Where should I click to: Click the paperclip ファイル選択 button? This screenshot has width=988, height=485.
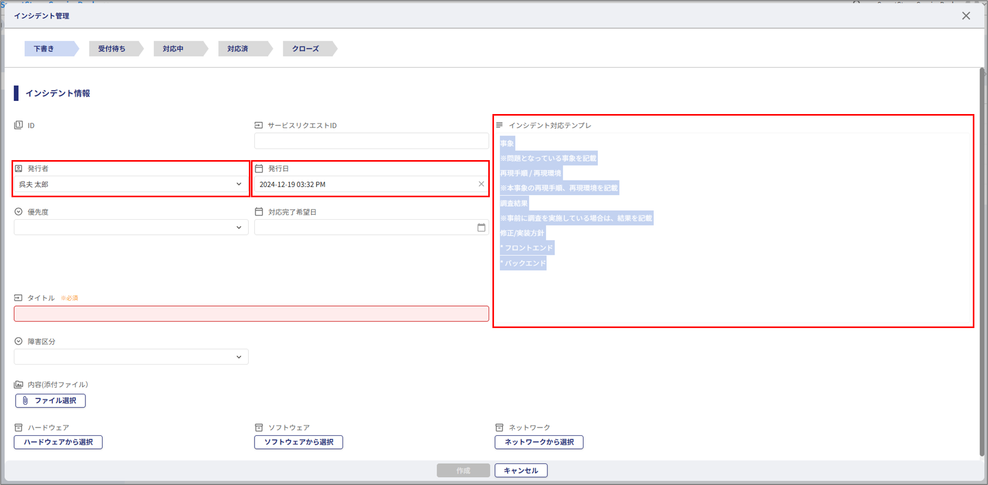(50, 401)
